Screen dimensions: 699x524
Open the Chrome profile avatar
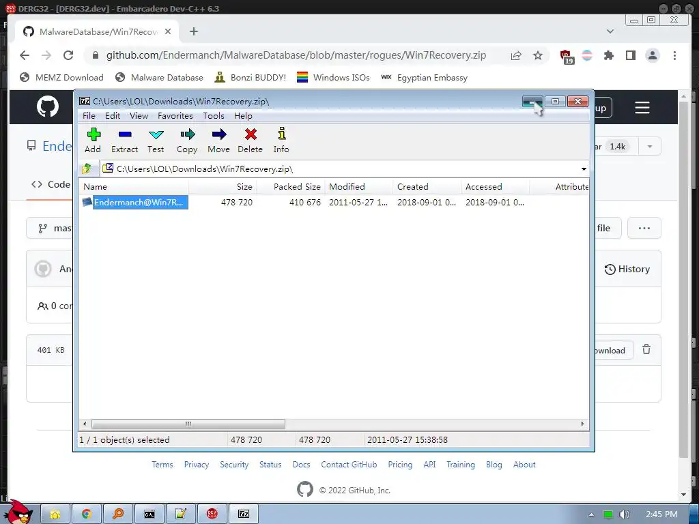click(653, 55)
